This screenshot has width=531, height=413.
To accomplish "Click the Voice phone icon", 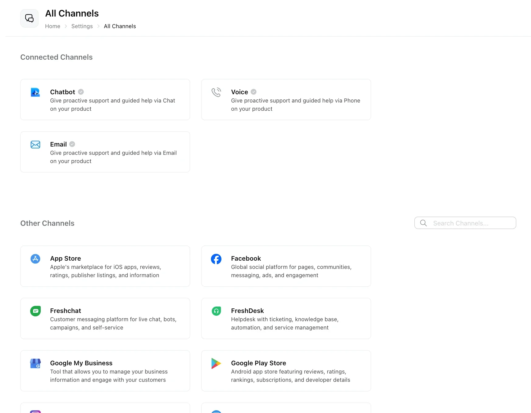I will tap(216, 92).
